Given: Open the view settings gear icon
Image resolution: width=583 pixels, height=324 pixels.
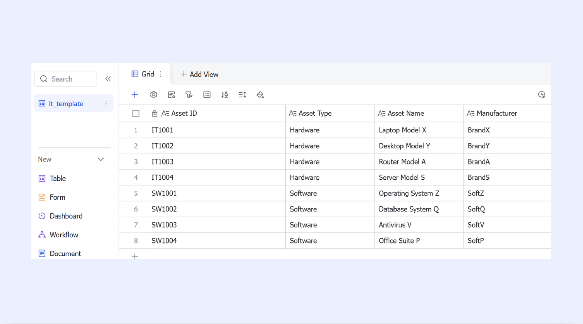Looking at the screenshot, I should [x=153, y=95].
